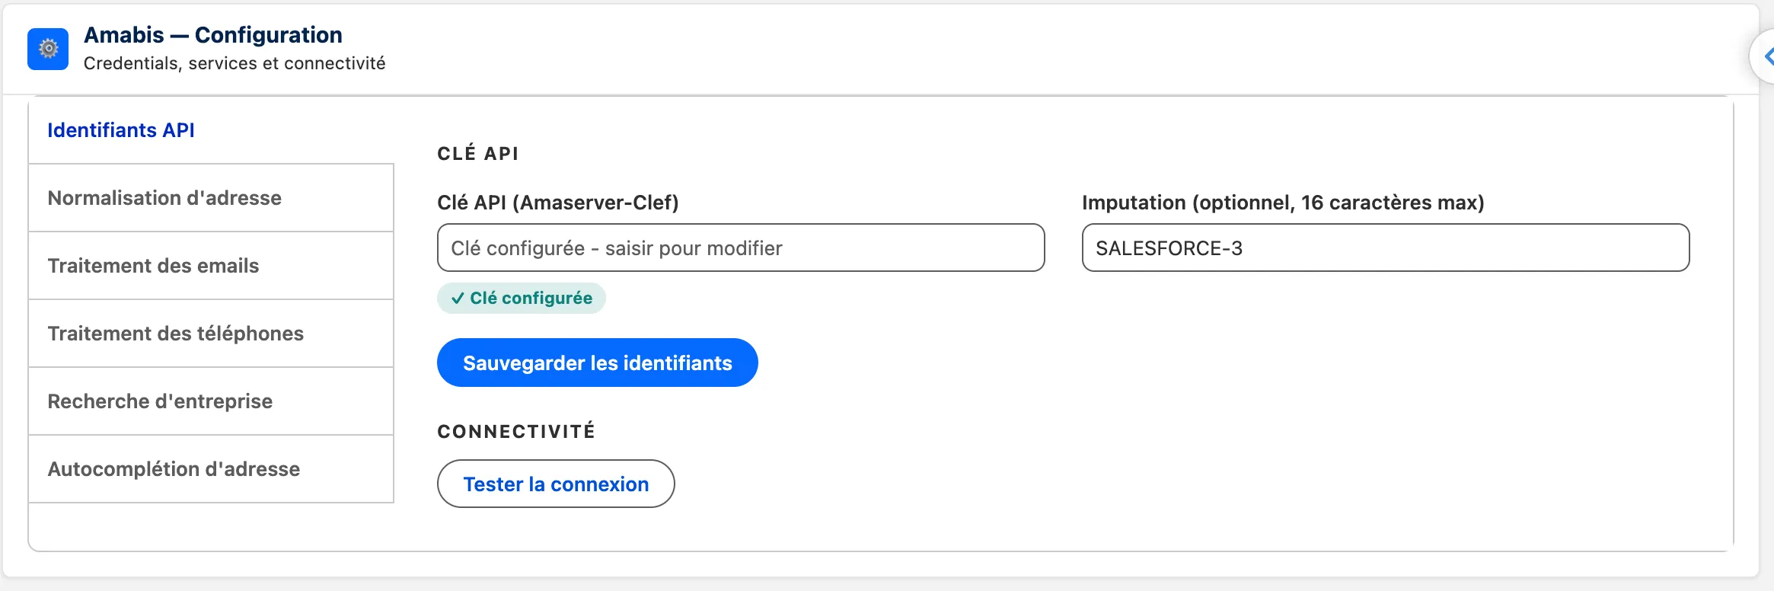Image resolution: width=1774 pixels, height=591 pixels.
Task: Show the Autocomplétion d'adresse tab
Action: (211, 469)
